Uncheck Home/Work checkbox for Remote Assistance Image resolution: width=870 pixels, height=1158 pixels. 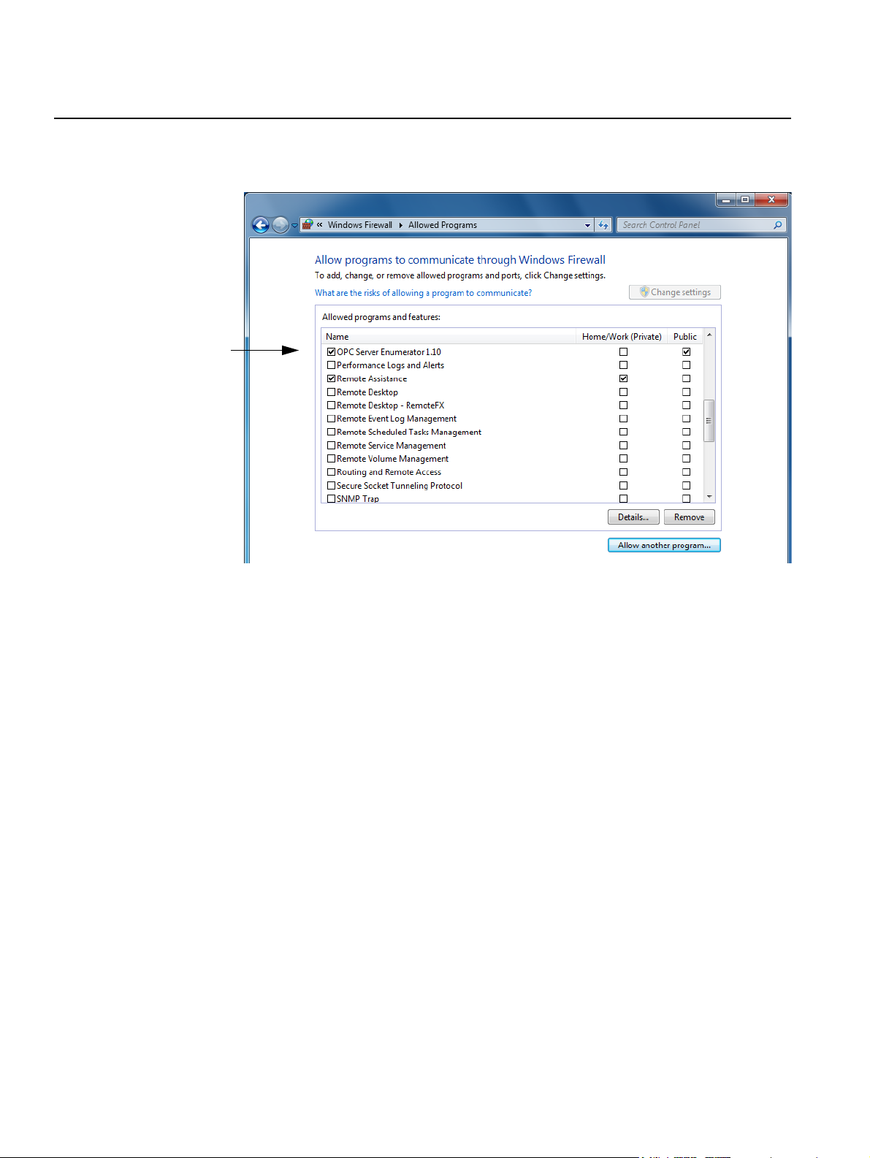pos(623,378)
